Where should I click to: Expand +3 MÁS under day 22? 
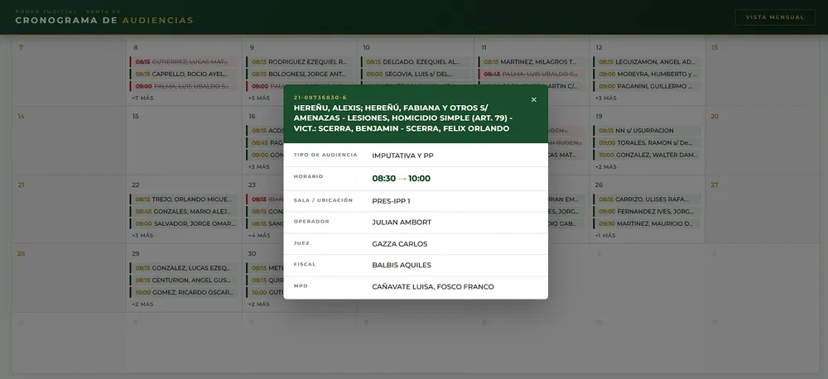[142, 235]
